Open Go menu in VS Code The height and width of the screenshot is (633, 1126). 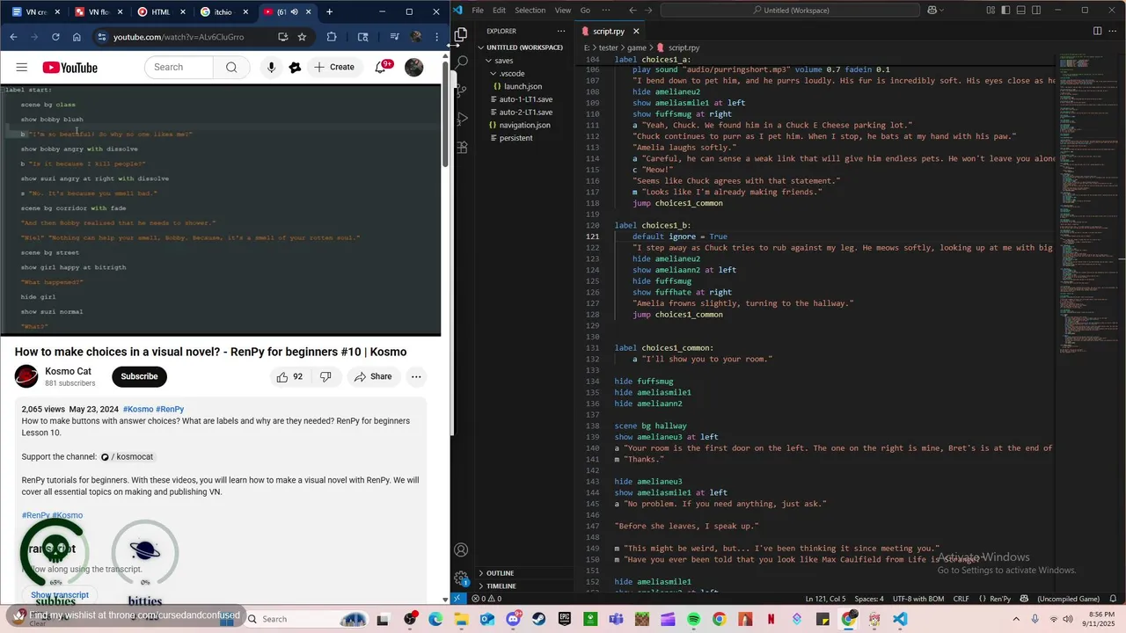[585, 11]
